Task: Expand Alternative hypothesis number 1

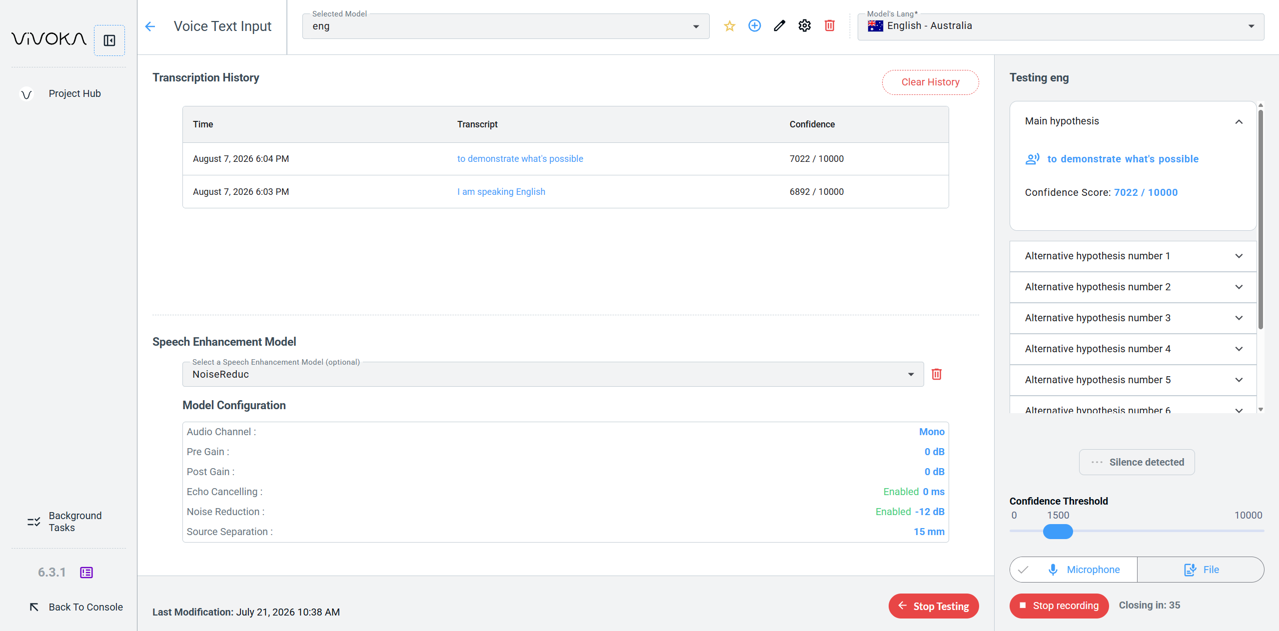Action: click(1133, 256)
